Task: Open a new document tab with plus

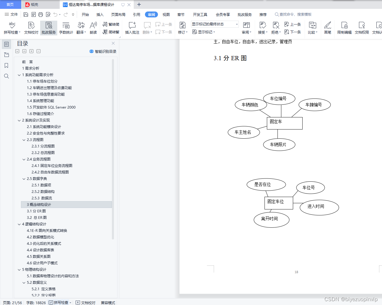Action: tap(139, 4)
